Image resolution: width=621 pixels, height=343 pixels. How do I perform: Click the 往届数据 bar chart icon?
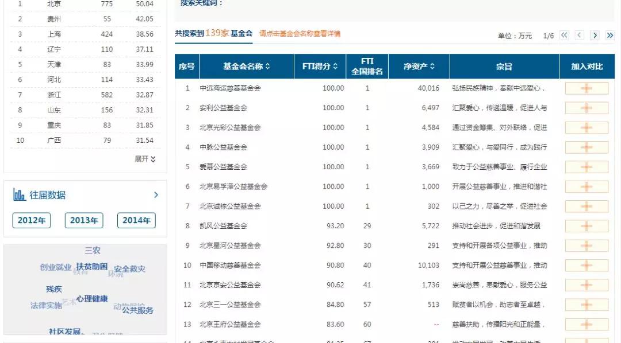(x=20, y=195)
